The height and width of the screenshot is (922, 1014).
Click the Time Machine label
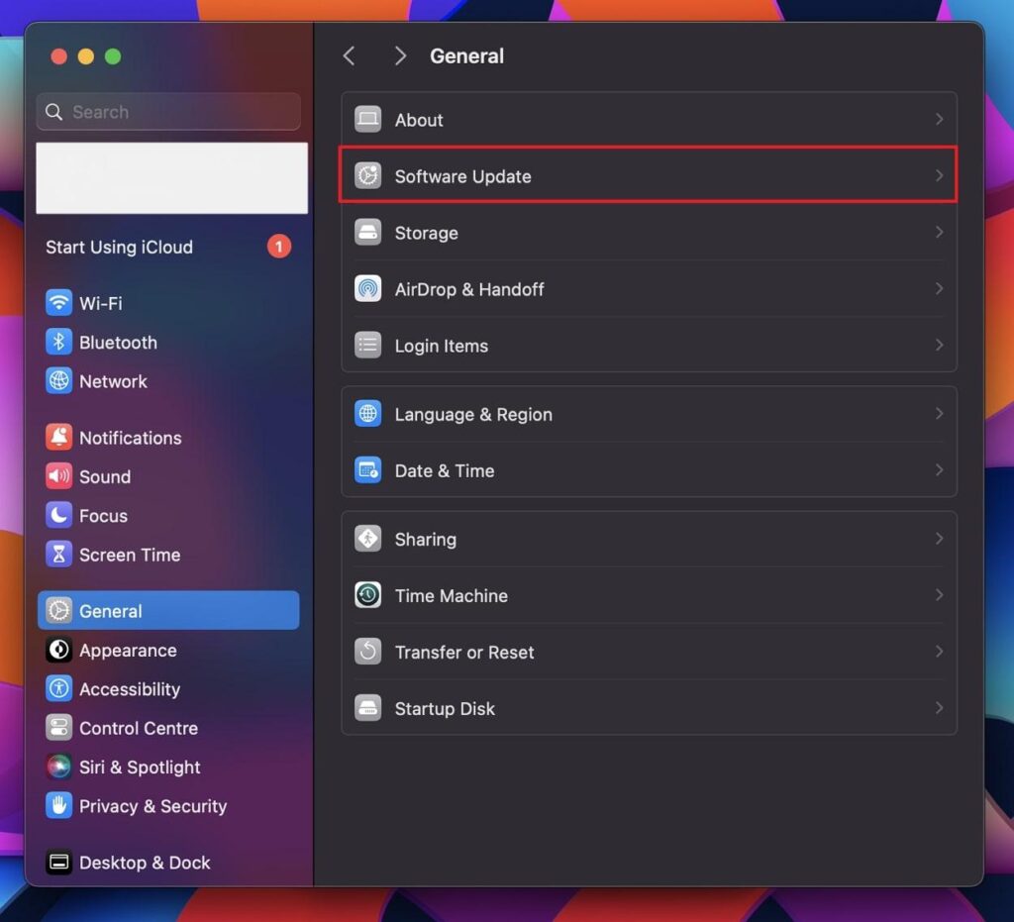(x=451, y=595)
